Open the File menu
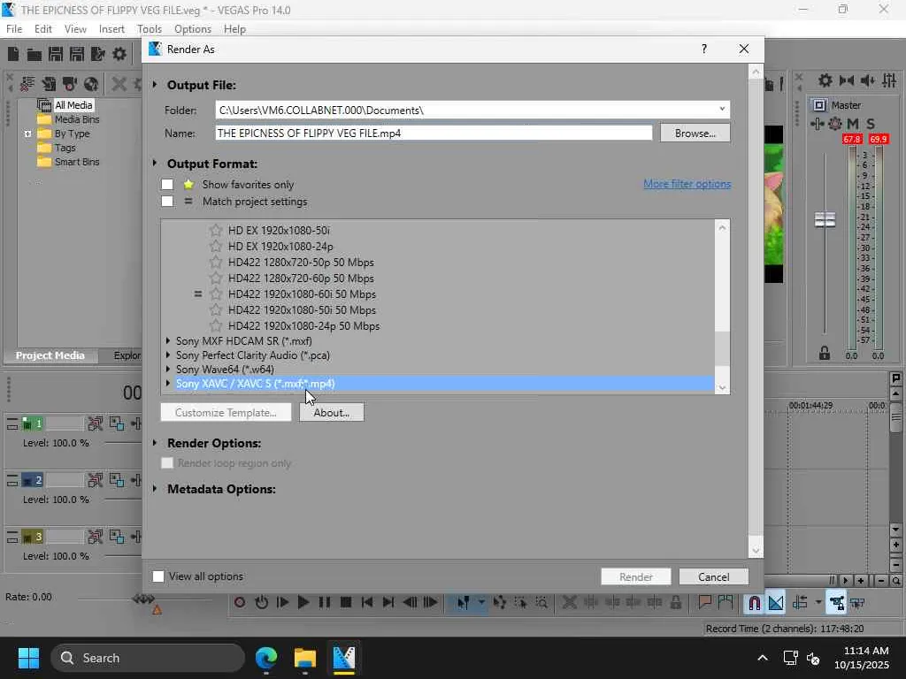Image resolution: width=906 pixels, height=679 pixels. [14, 29]
